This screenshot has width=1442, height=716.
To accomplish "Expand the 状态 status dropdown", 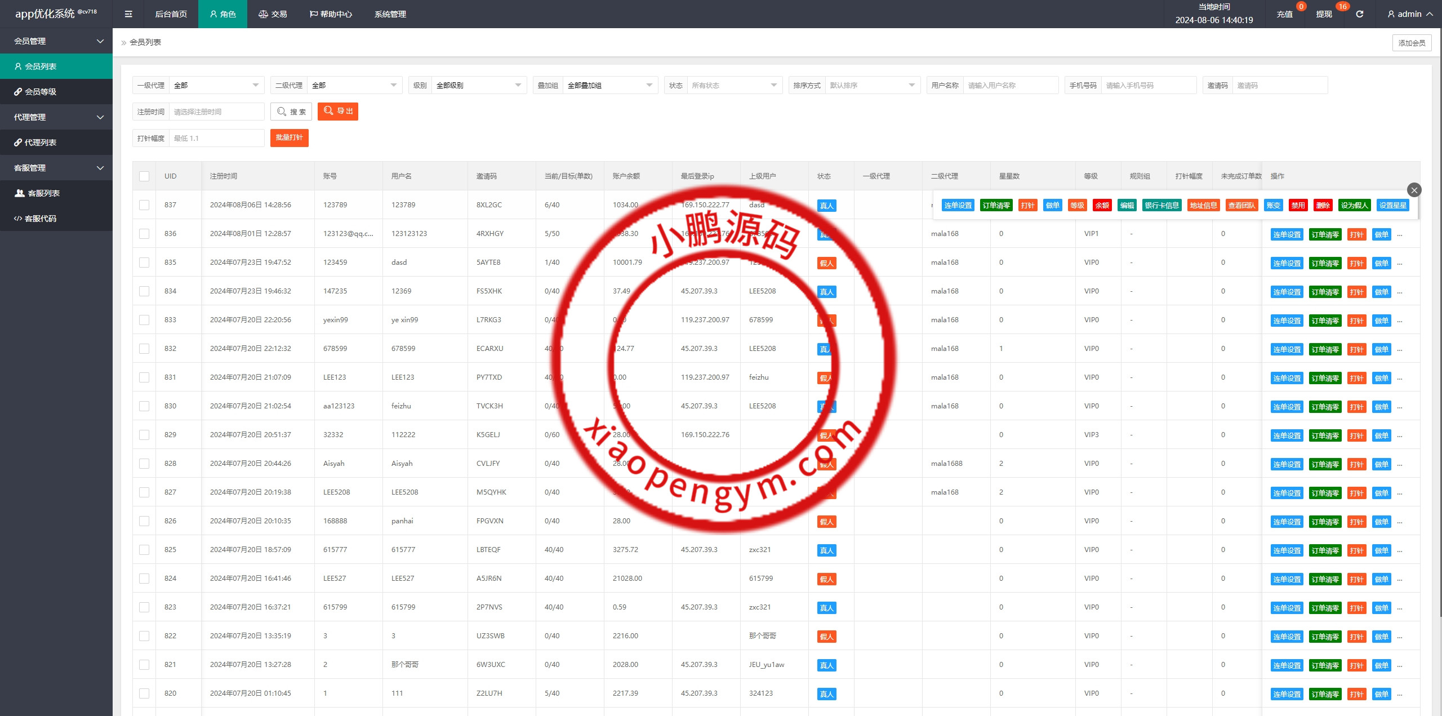I will [733, 86].
